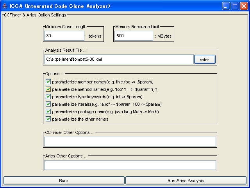Image resolution: width=250 pixels, height=188 pixels.
Task: Toggle parameterize member names checkbox
Action: (48, 82)
